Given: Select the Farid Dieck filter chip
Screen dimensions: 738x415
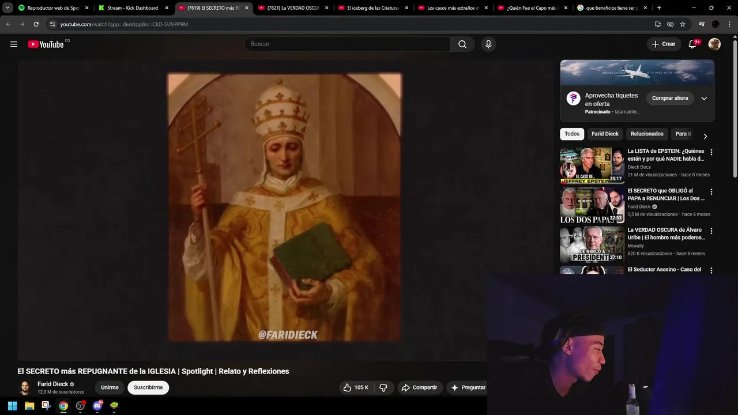Looking at the screenshot, I should pyautogui.click(x=605, y=134).
